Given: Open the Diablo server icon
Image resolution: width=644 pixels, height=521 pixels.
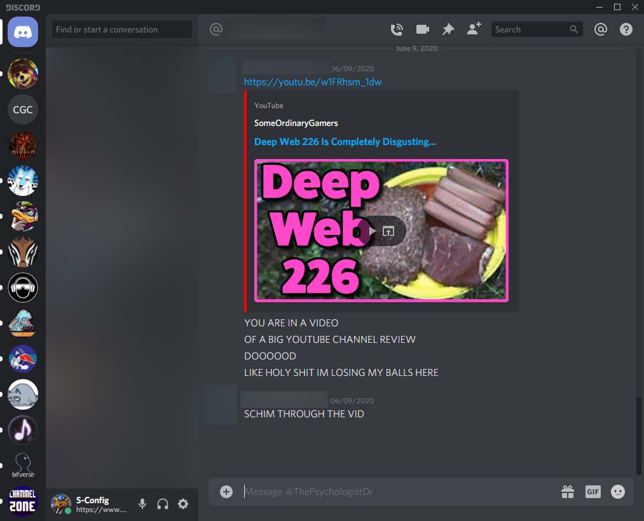Looking at the screenshot, I should point(23,145).
